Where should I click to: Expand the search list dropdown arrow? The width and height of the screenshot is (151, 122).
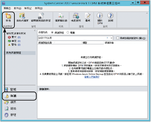111,38
